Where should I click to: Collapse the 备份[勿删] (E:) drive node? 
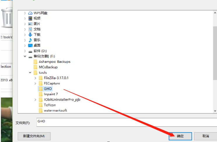coord(25,56)
